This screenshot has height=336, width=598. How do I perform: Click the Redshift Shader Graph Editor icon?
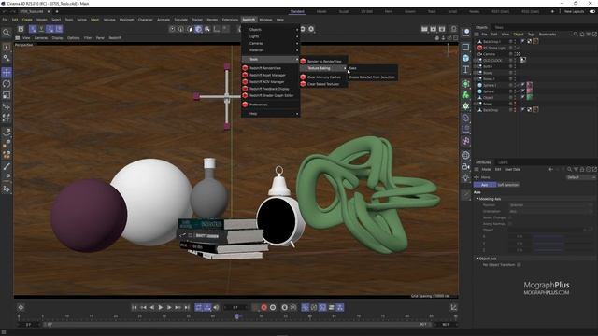[x=245, y=95]
